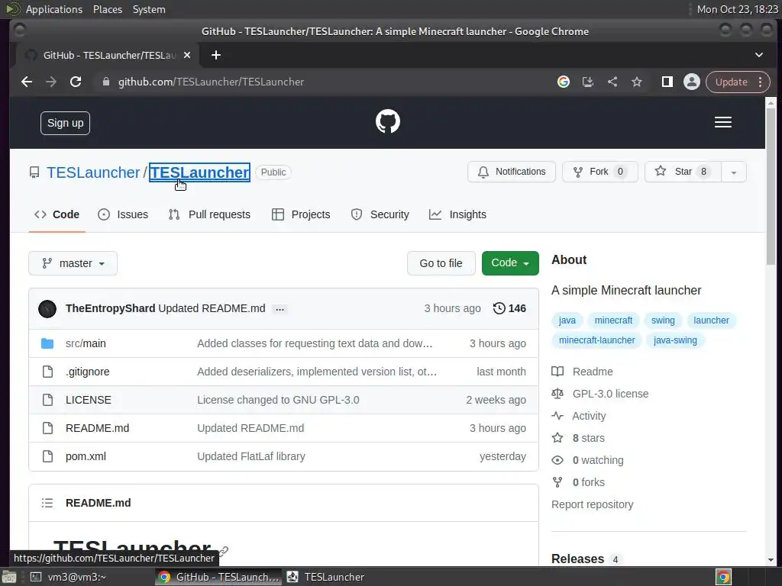
Task: Click the Notifications button
Action: tap(511, 172)
